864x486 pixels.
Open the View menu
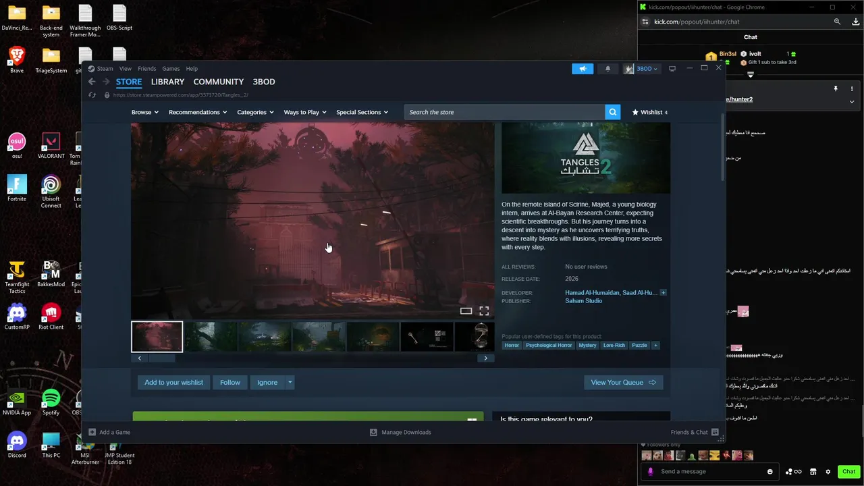[126, 68]
